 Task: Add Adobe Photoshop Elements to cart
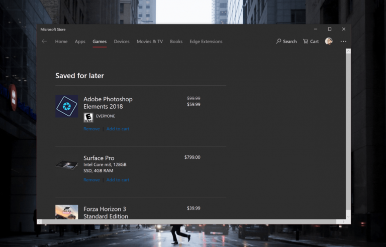click(x=118, y=129)
